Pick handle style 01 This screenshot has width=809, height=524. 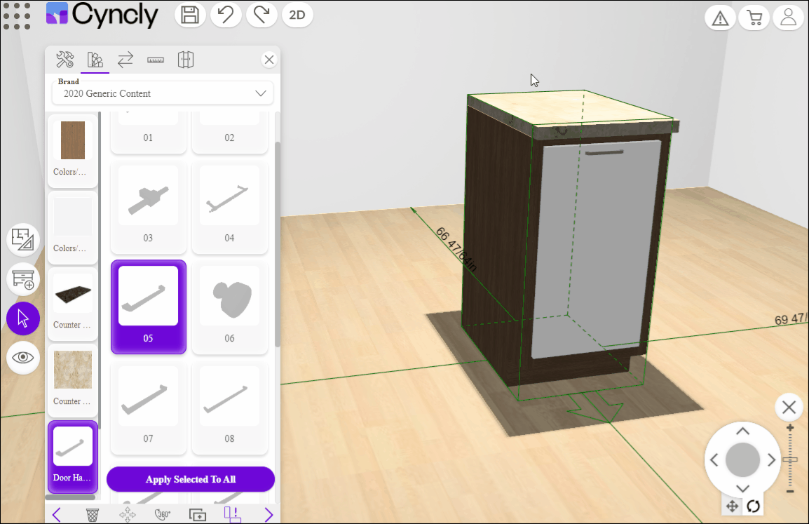pyautogui.click(x=148, y=132)
